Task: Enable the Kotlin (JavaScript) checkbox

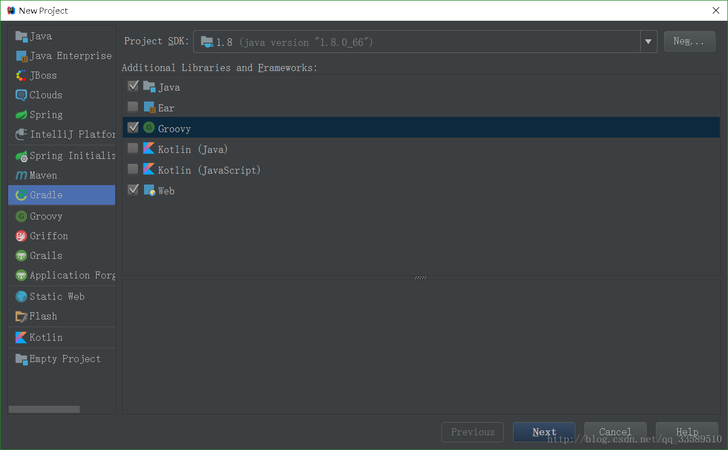Action: coord(133,169)
